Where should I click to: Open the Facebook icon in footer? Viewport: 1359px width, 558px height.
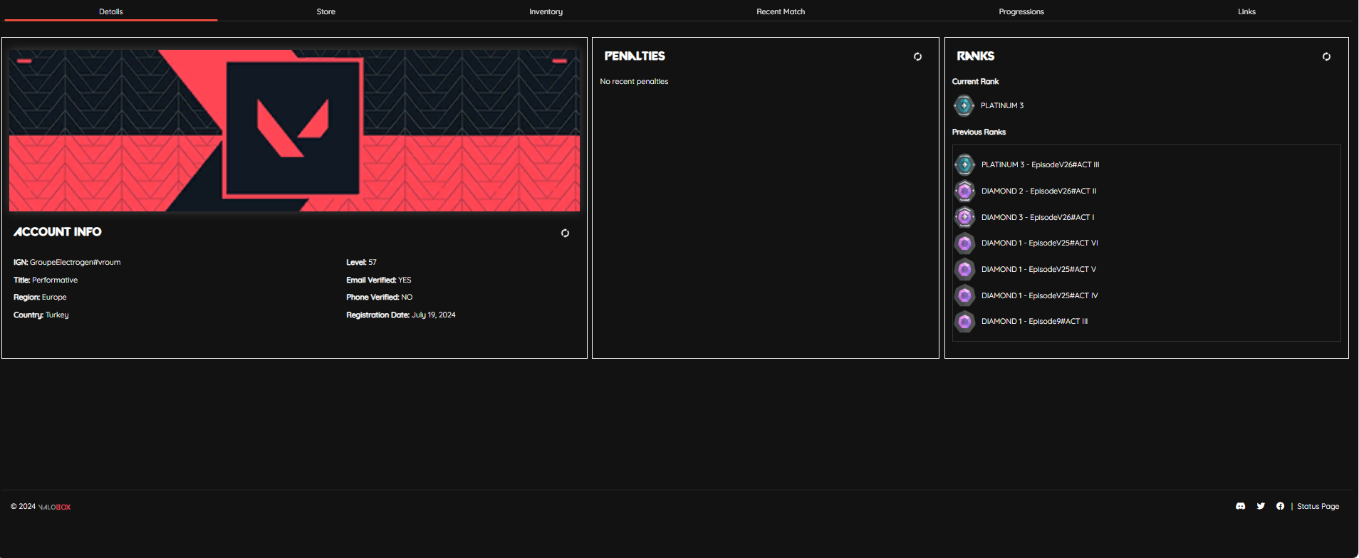click(1280, 506)
